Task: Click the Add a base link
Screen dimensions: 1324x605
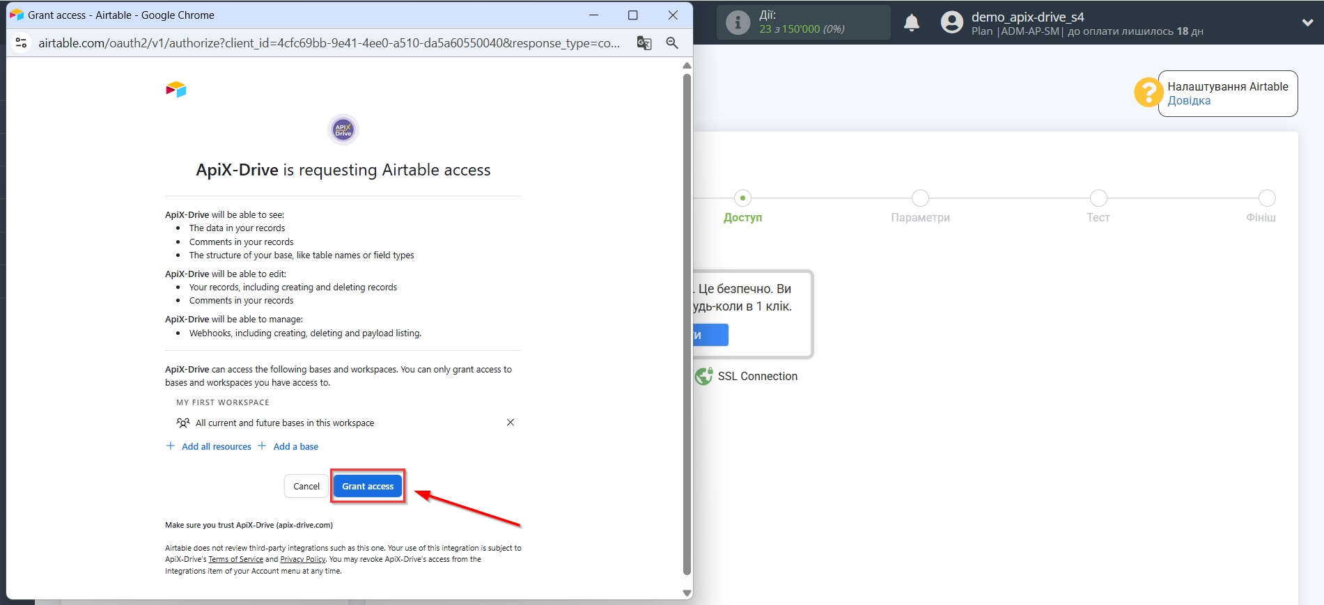Action: [x=288, y=446]
